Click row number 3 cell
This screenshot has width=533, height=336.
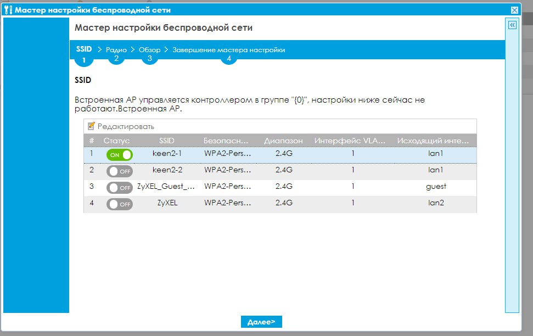(92, 186)
